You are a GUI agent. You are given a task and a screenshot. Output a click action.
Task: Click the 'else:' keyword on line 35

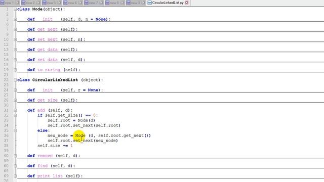point(44,130)
